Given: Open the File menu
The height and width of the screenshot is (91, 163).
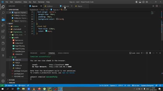Looking at the screenshot, I should [7, 2].
